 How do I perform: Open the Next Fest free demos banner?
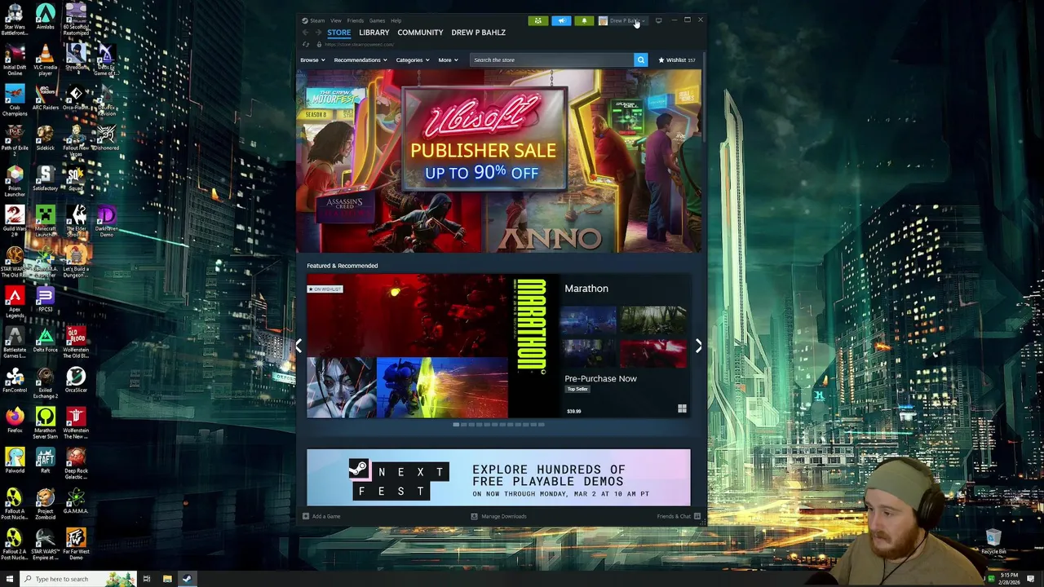pos(498,478)
